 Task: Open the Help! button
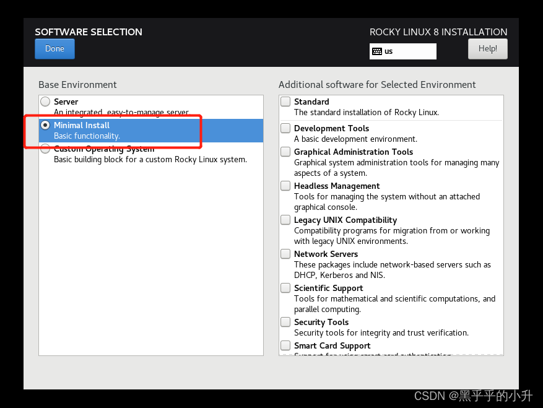click(488, 49)
